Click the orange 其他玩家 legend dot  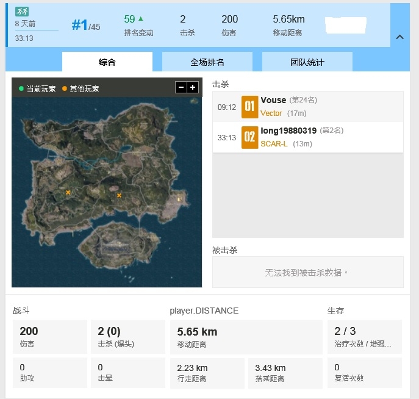tap(64, 88)
